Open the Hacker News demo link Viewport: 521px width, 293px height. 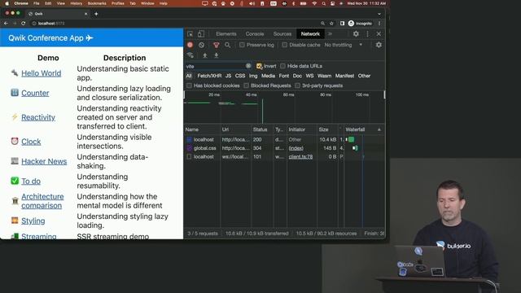[44, 161]
